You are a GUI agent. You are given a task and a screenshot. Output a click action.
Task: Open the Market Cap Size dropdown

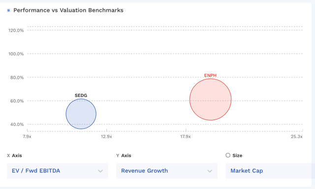click(x=270, y=171)
